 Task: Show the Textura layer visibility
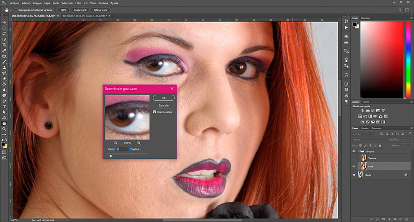(354, 158)
